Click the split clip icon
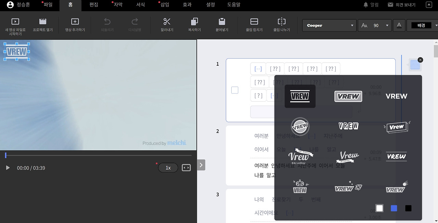This screenshot has width=438, height=223. pos(282,22)
